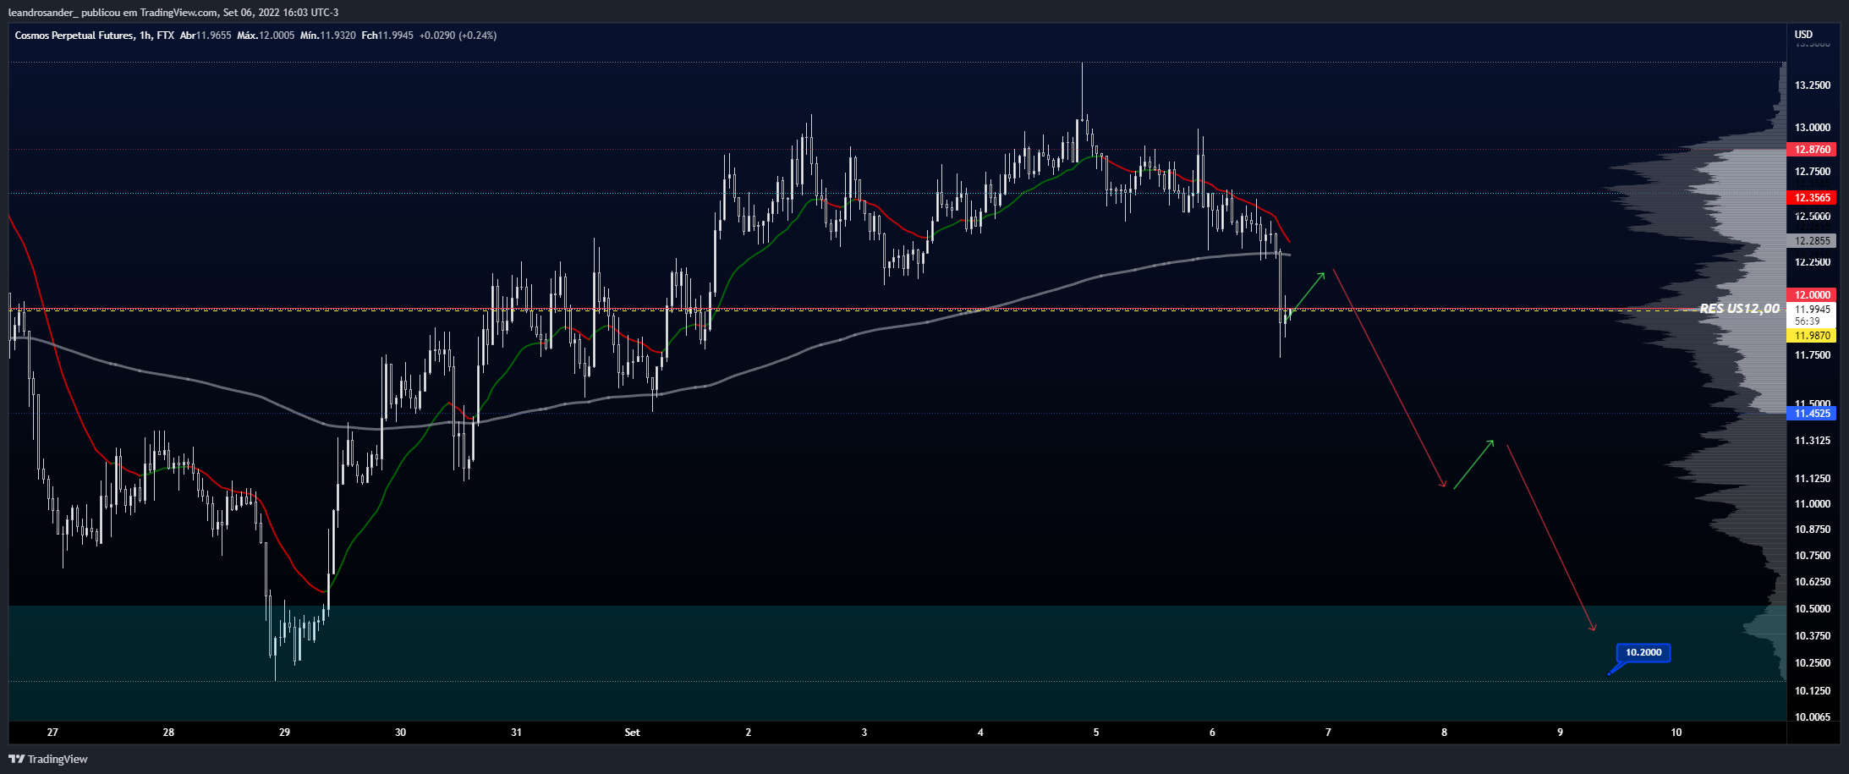Click the 13.2500 price axis label
The height and width of the screenshot is (774, 1849).
pos(1812,85)
